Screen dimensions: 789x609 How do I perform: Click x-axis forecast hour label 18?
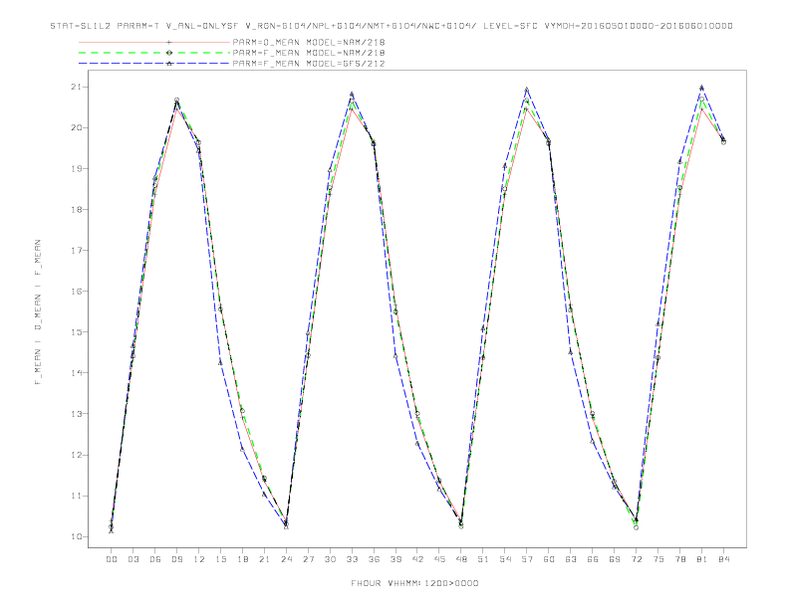pyautogui.click(x=242, y=559)
